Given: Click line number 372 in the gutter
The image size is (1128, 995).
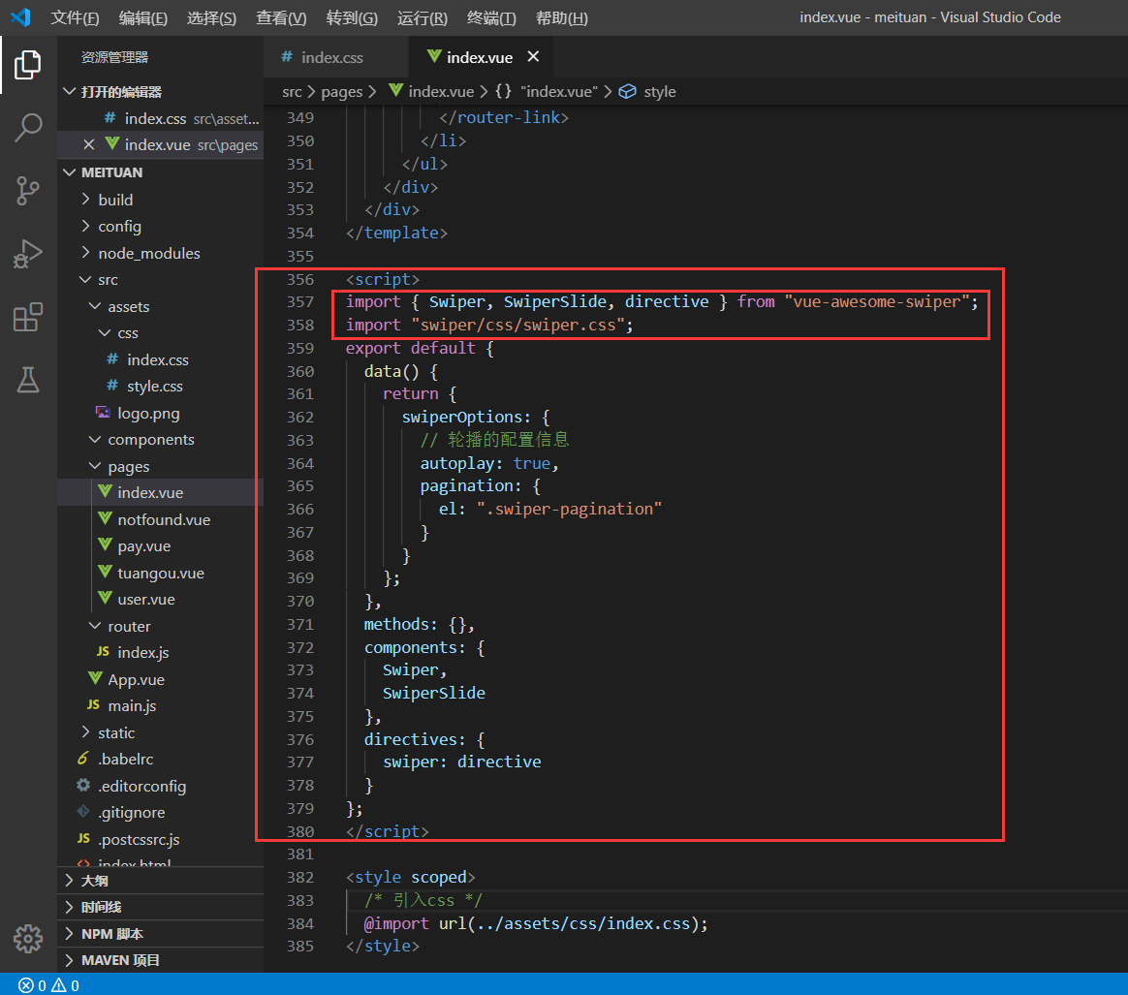Looking at the screenshot, I should tap(300, 647).
